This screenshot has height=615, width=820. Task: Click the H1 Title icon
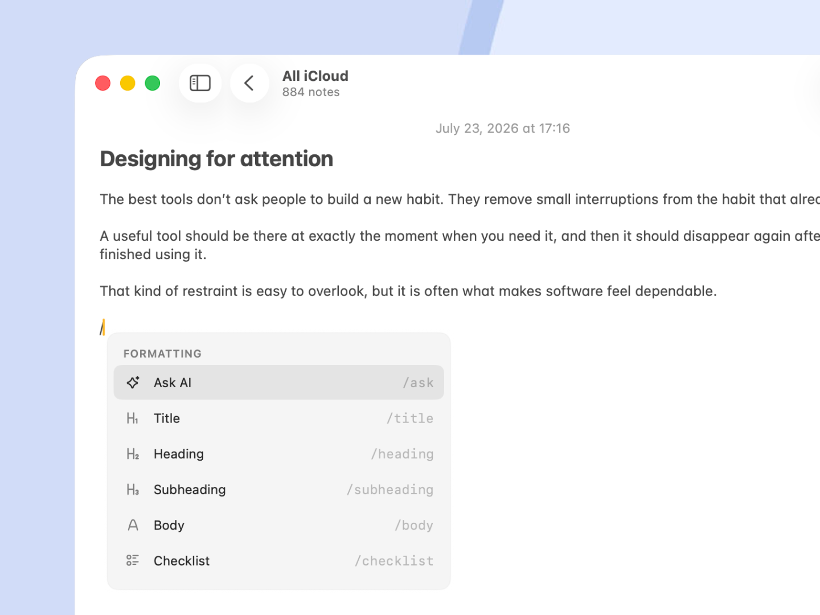[x=133, y=419]
